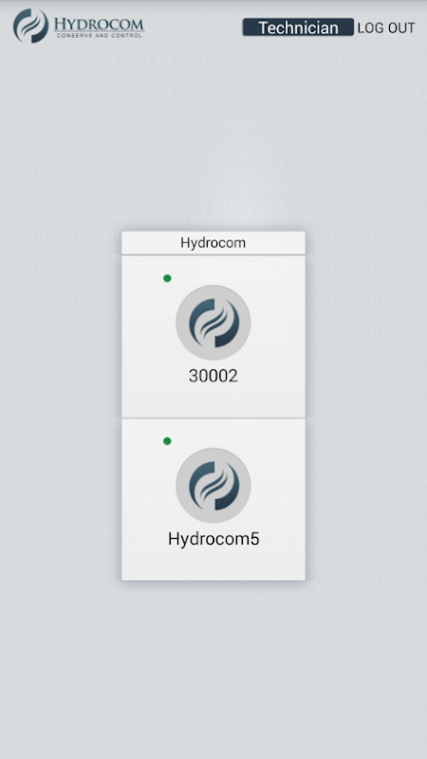Click the empty background above the Hydrocom list
427x759 pixels.
coord(213,136)
